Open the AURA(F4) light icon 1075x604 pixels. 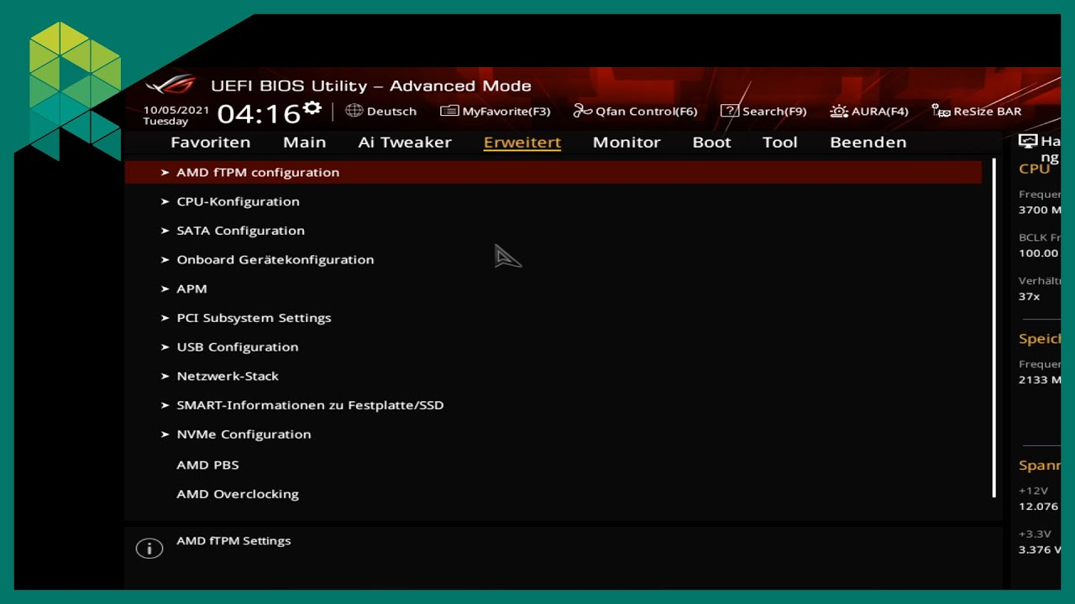click(839, 111)
